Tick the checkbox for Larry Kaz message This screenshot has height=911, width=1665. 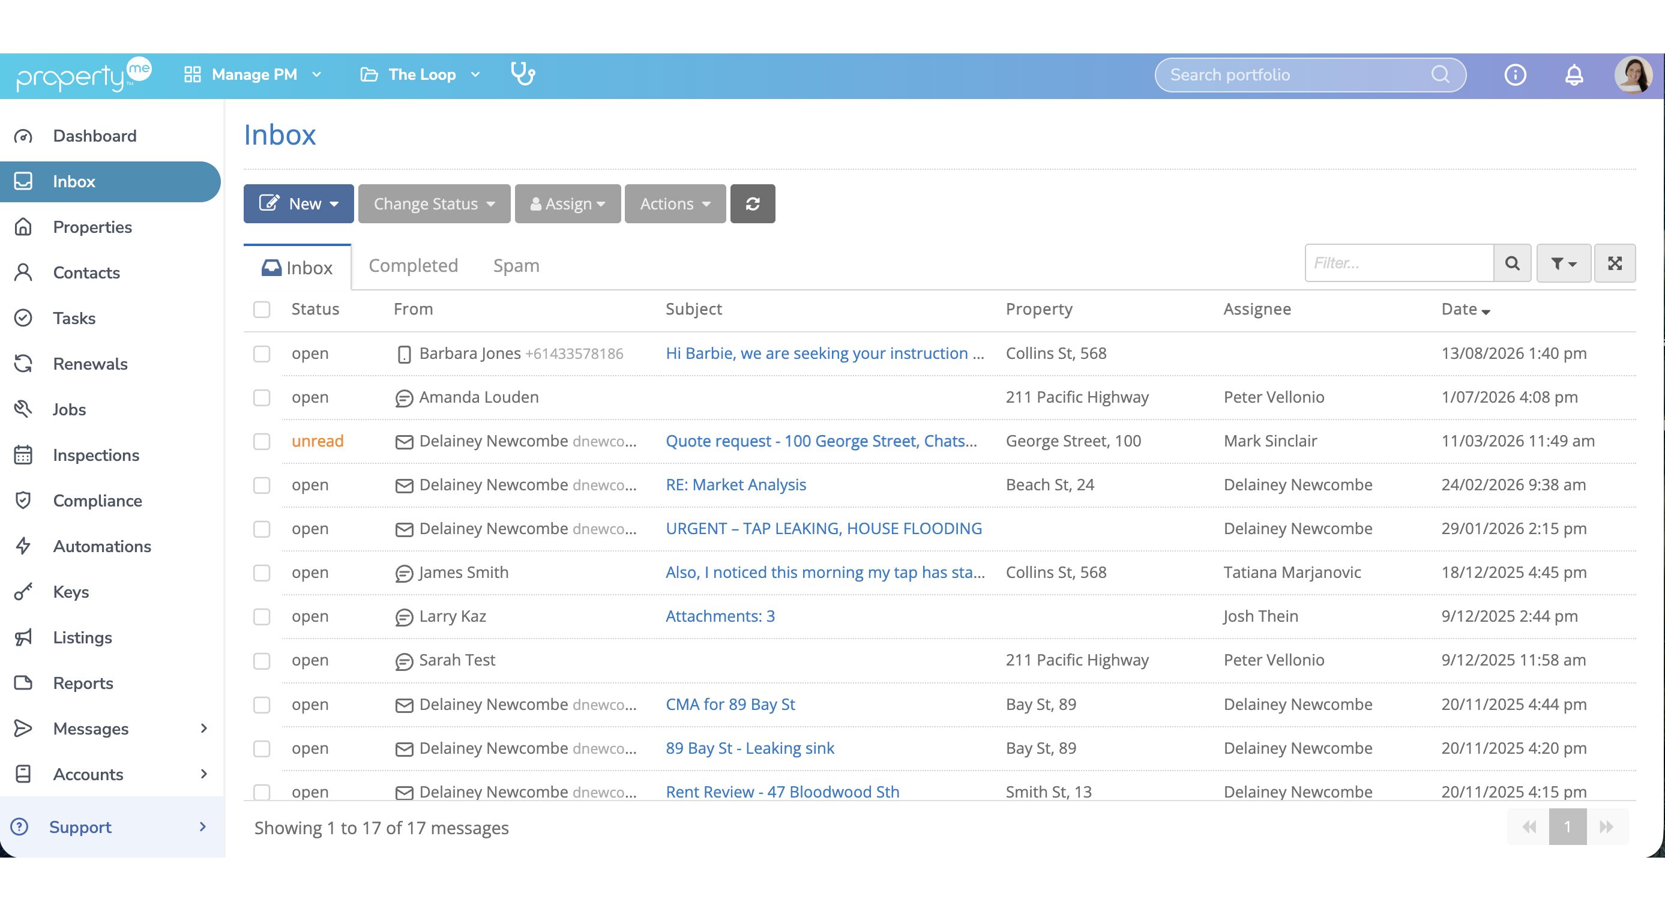[262, 616]
